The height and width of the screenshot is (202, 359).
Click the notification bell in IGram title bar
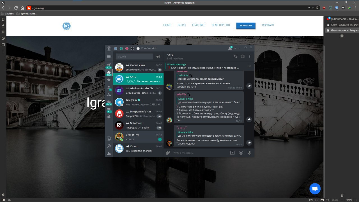pyautogui.click(x=230, y=48)
